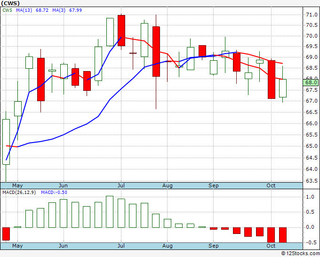Image resolution: width=320 pixels, height=257 pixels.
Task: Click the 70.5 price axis label
Action: point(312,25)
